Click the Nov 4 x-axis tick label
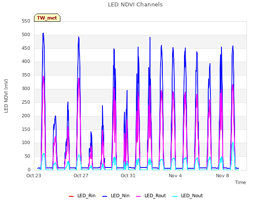This screenshot has height=204, width=272. tap(175, 176)
